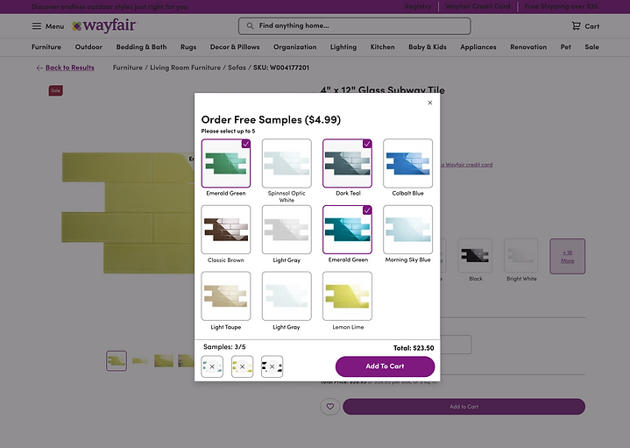
Task: Open the Kitchen category
Action: [x=383, y=47]
